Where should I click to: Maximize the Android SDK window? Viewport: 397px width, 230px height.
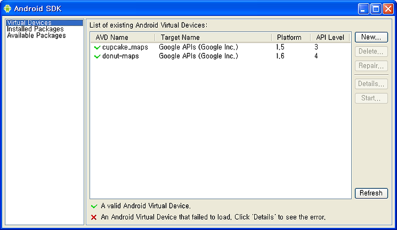375,9
